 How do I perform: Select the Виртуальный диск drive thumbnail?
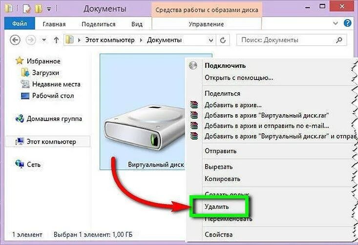145,126
